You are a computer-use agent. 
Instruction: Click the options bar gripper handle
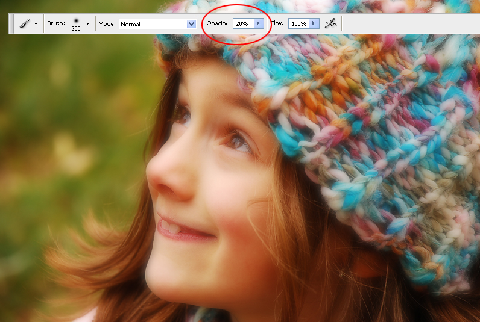(11, 23)
